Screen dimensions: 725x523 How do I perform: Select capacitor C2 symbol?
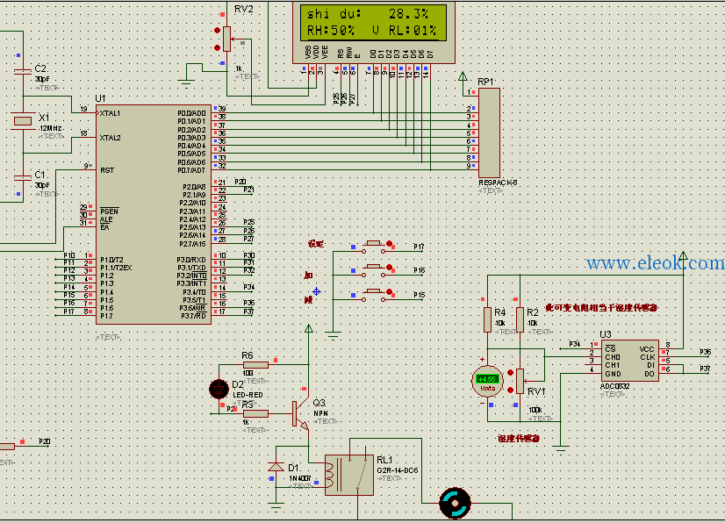click(23, 71)
